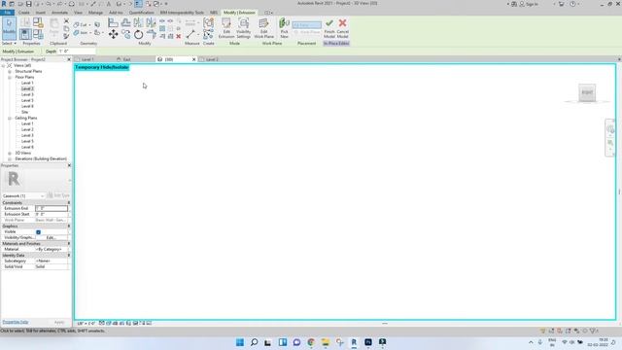Select Site under Floor Plans
622x350 pixels.
25,112
